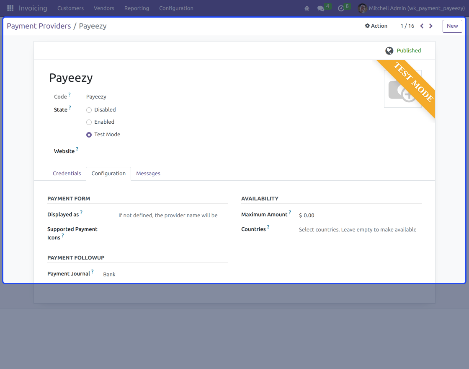This screenshot has width=469, height=369.
Task: Click the Published globe icon
Action: coord(389,51)
